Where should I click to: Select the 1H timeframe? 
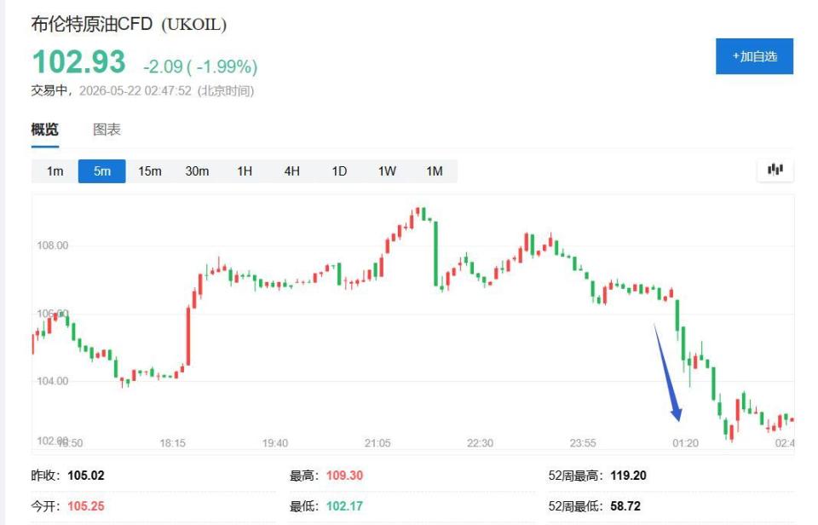point(245,171)
